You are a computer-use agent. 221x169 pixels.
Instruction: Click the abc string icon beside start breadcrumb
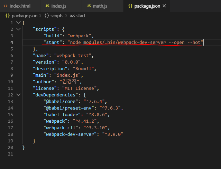pyautogui.click(x=72, y=16)
